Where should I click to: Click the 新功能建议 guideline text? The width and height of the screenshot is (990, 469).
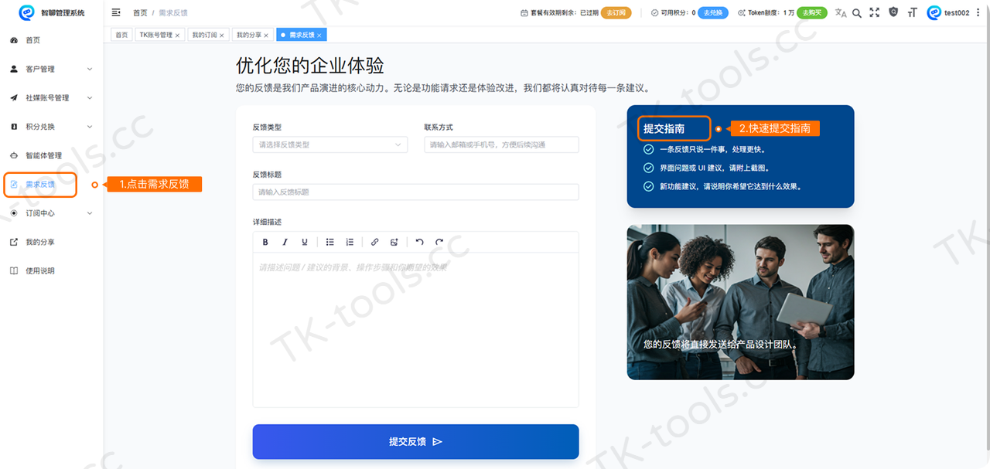point(730,186)
